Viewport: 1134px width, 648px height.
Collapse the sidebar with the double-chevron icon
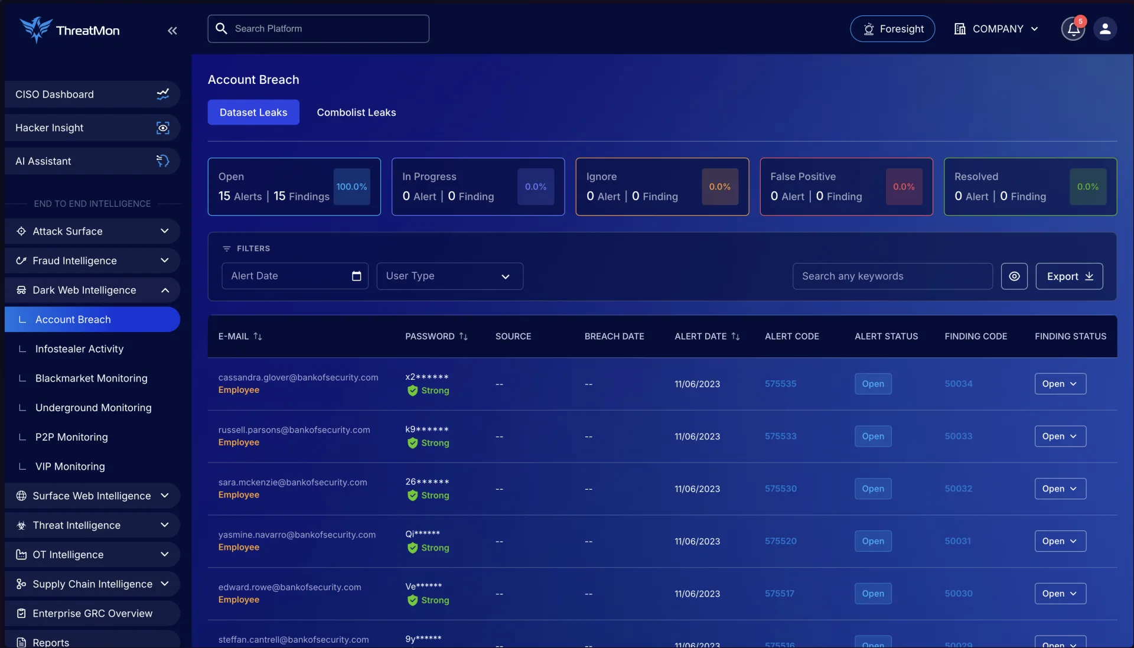pyautogui.click(x=172, y=31)
